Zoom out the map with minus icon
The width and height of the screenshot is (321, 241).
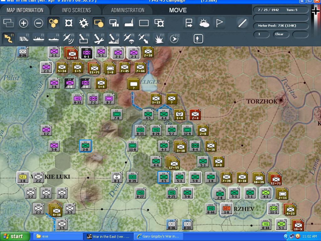[x=39, y=23]
